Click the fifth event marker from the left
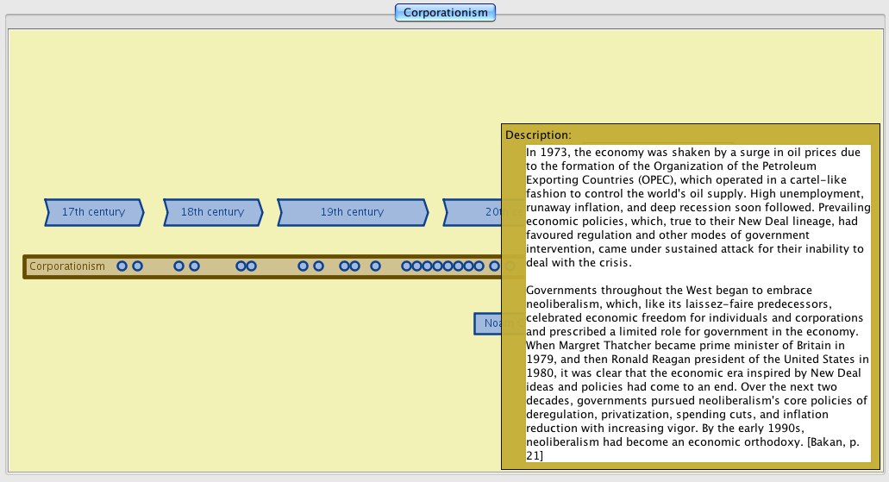The height and width of the screenshot is (482, 889). [241, 266]
